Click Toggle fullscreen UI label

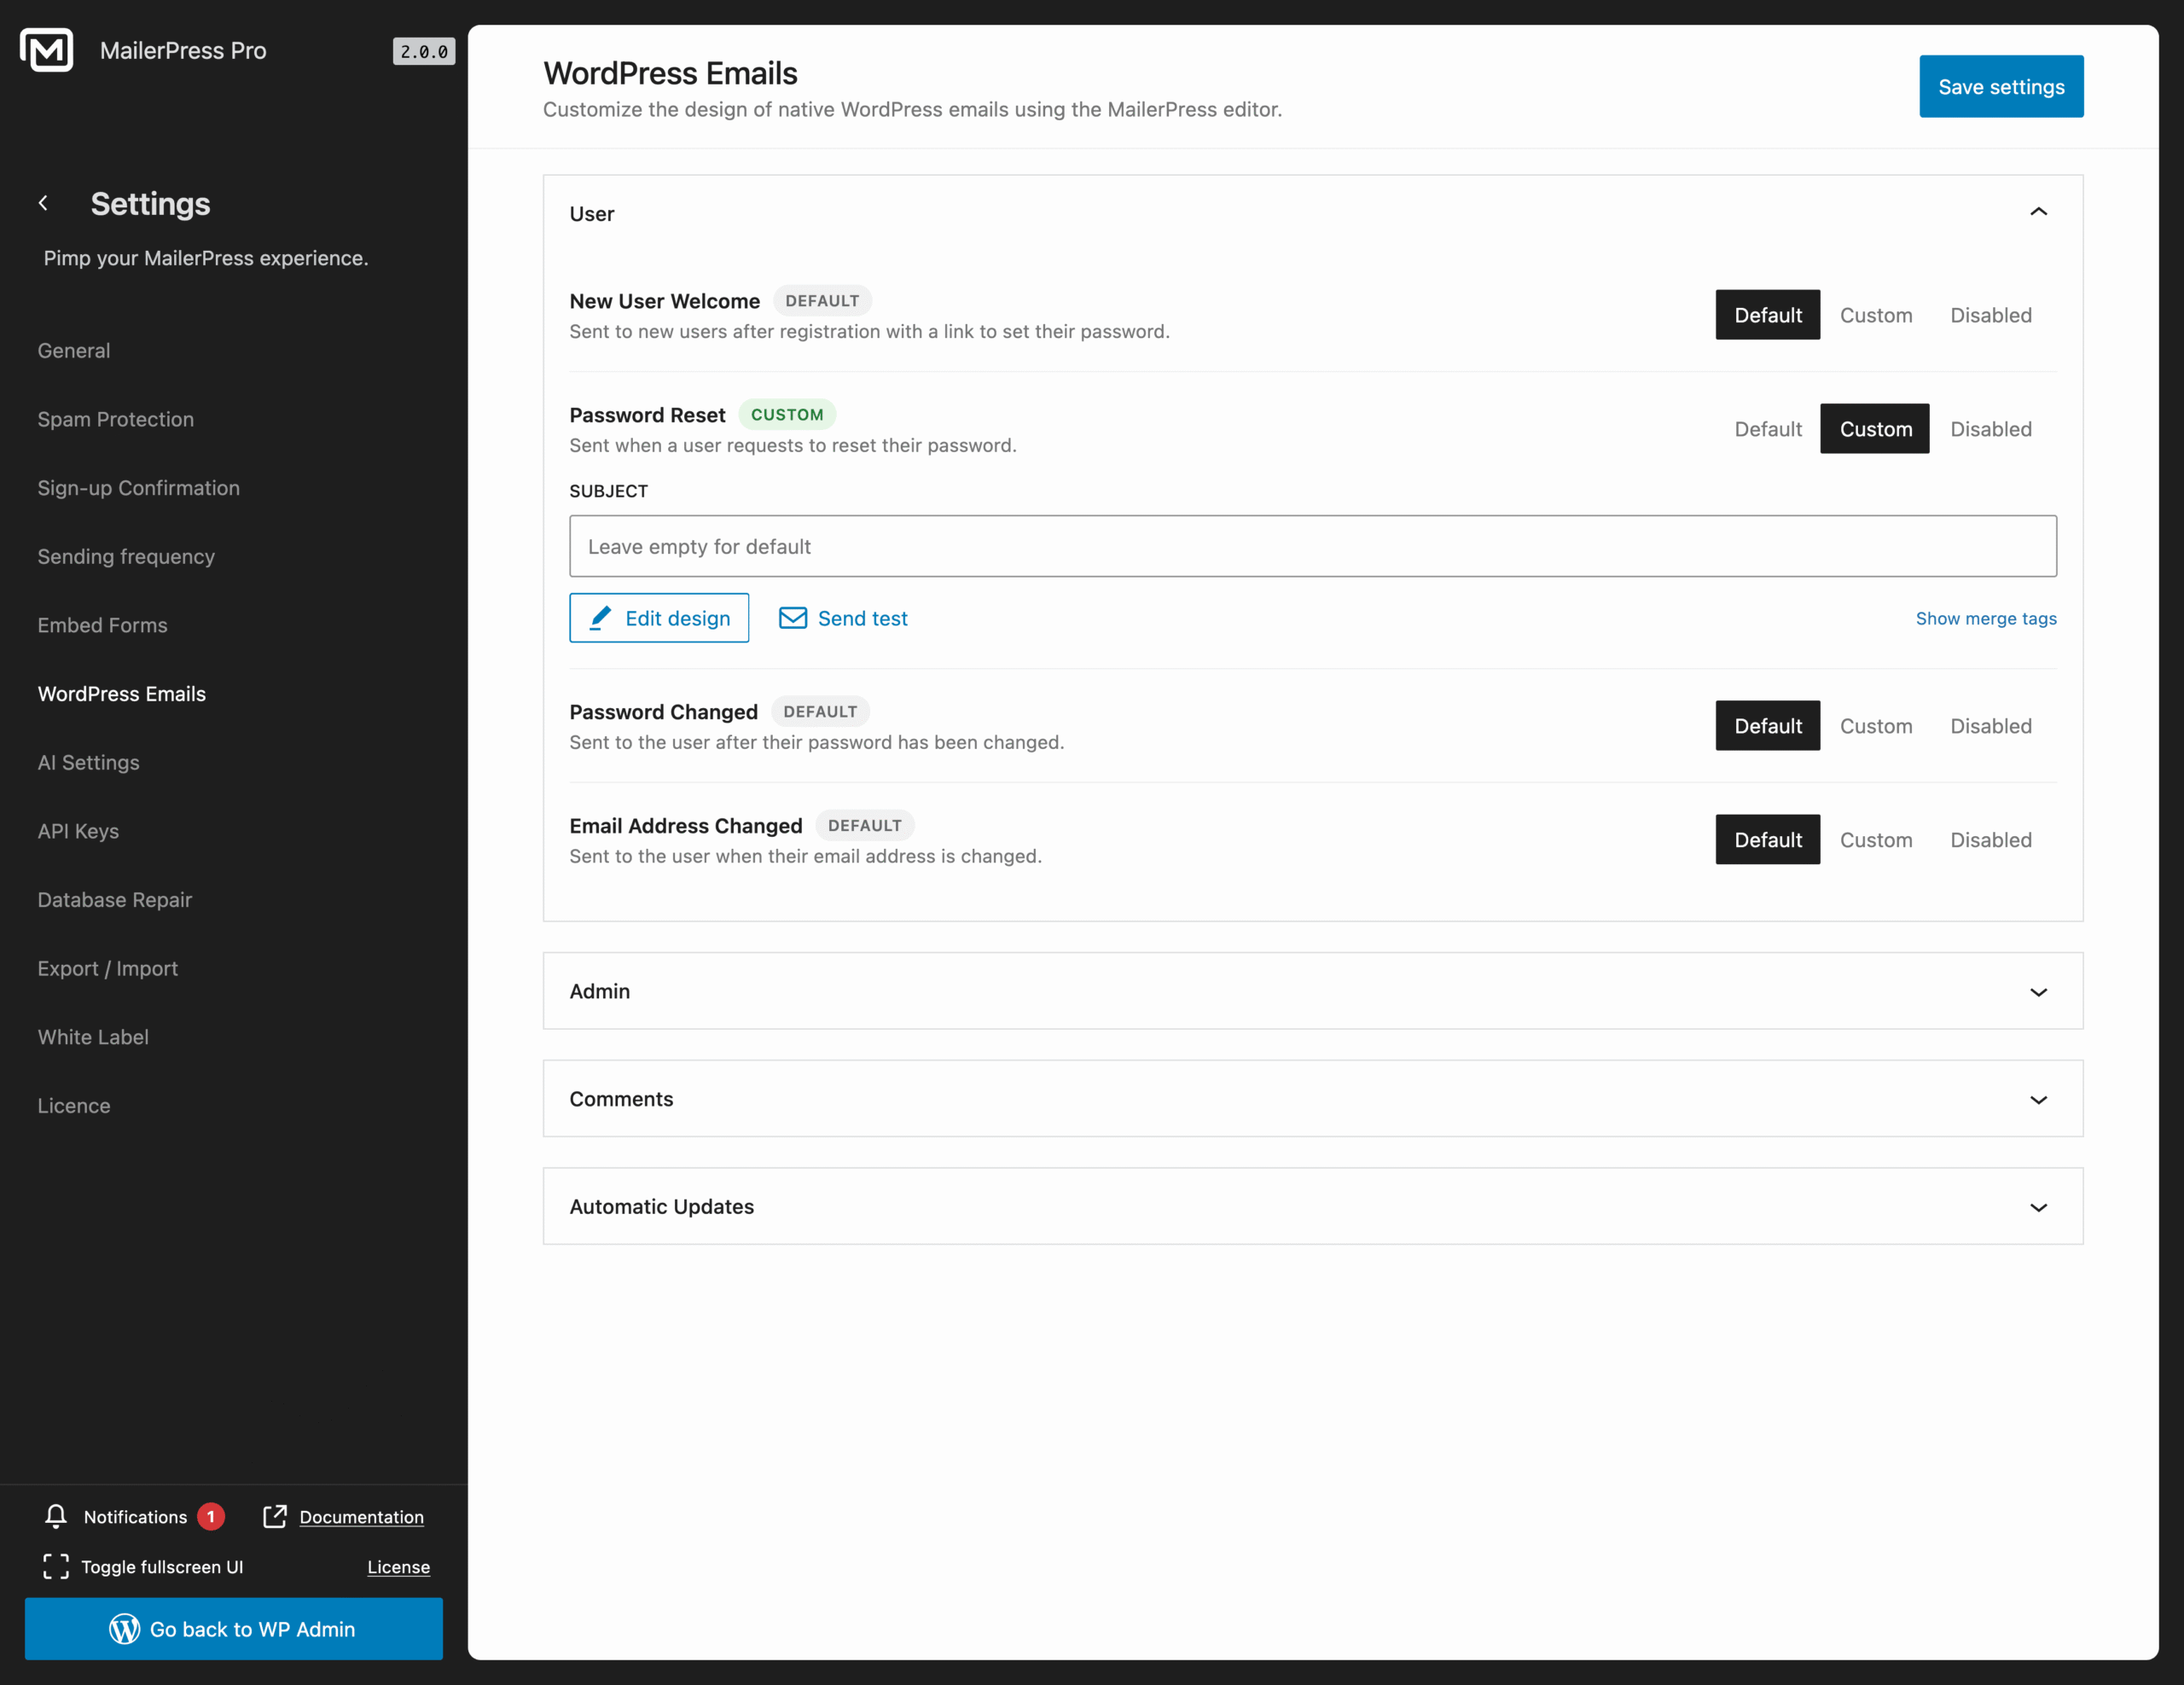[162, 1567]
